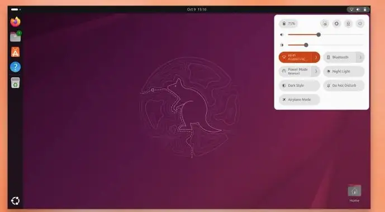
Task: Click the system status area in top bar
Action: coord(358,9)
